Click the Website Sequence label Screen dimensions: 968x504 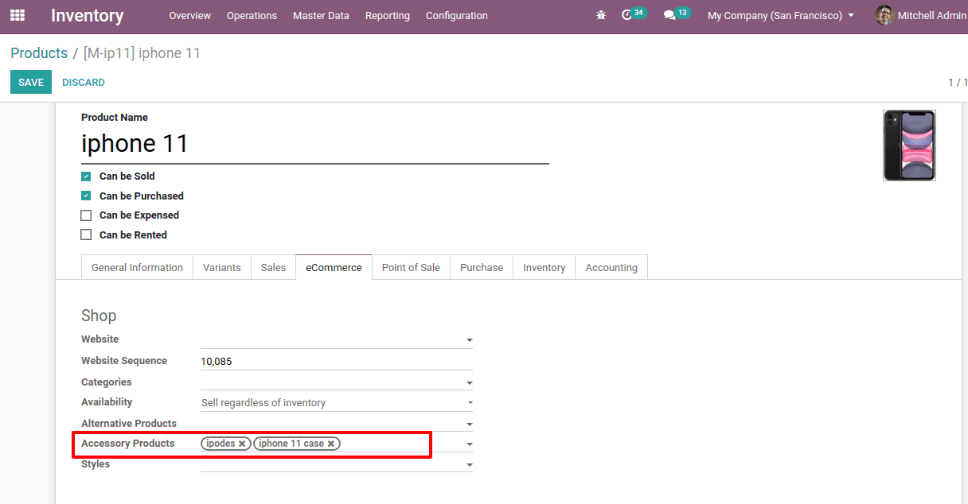pyautogui.click(x=124, y=361)
